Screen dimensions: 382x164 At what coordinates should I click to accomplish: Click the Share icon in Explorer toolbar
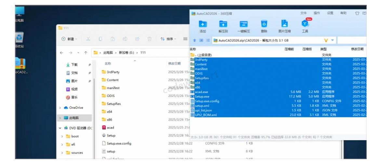(x=137, y=39)
